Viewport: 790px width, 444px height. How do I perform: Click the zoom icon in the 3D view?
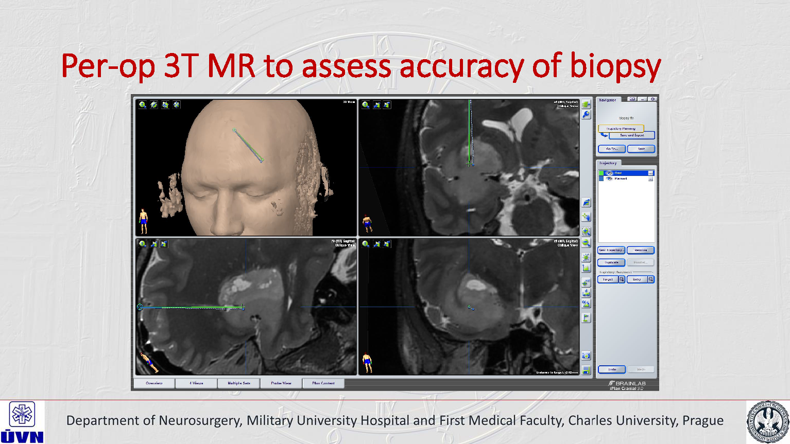point(143,105)
